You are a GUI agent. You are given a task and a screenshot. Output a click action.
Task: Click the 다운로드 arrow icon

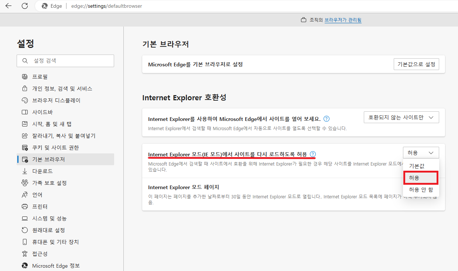coord(25,171)
